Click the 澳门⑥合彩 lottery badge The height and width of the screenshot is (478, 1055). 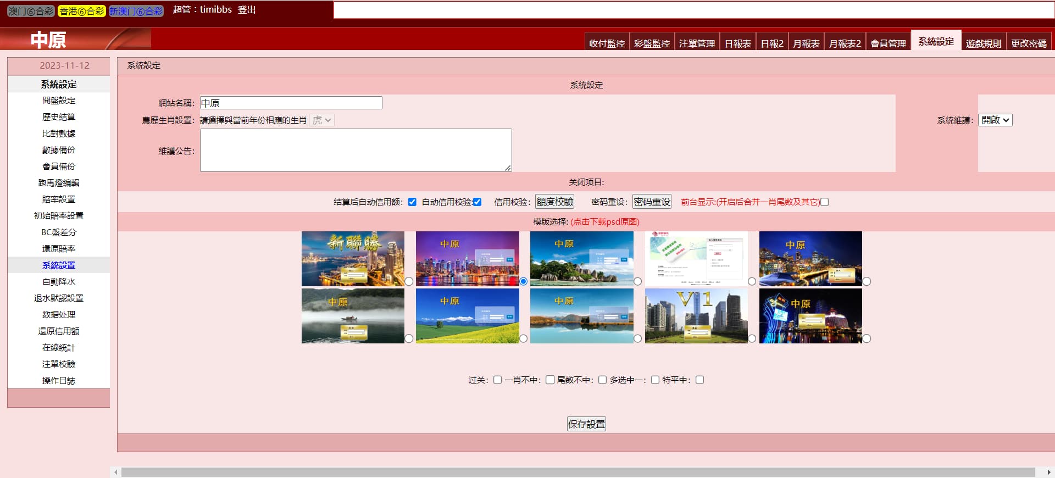point(31,11)
